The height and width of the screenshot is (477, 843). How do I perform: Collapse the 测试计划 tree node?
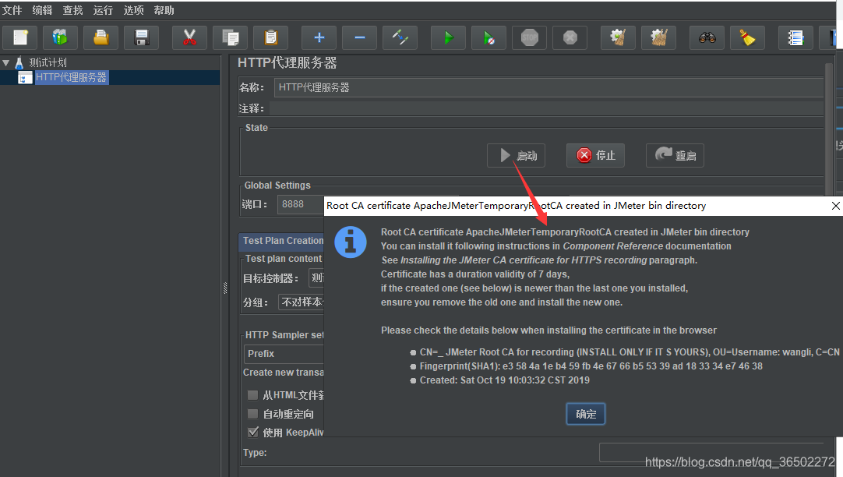coord(6,62)
